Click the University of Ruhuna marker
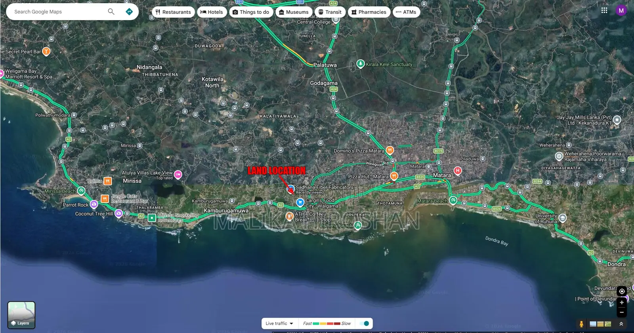The image size is (634, 333). pyautogui.click(x=562, y=218)
